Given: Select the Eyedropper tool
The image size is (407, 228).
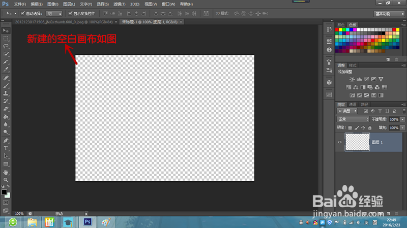Looking at the screenshot, I should 6,70.
